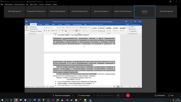The height and width of the screenshot is (102, 181).
Task: Open the Макет tab in Word ribbon
Action: [x=53, y=24]
